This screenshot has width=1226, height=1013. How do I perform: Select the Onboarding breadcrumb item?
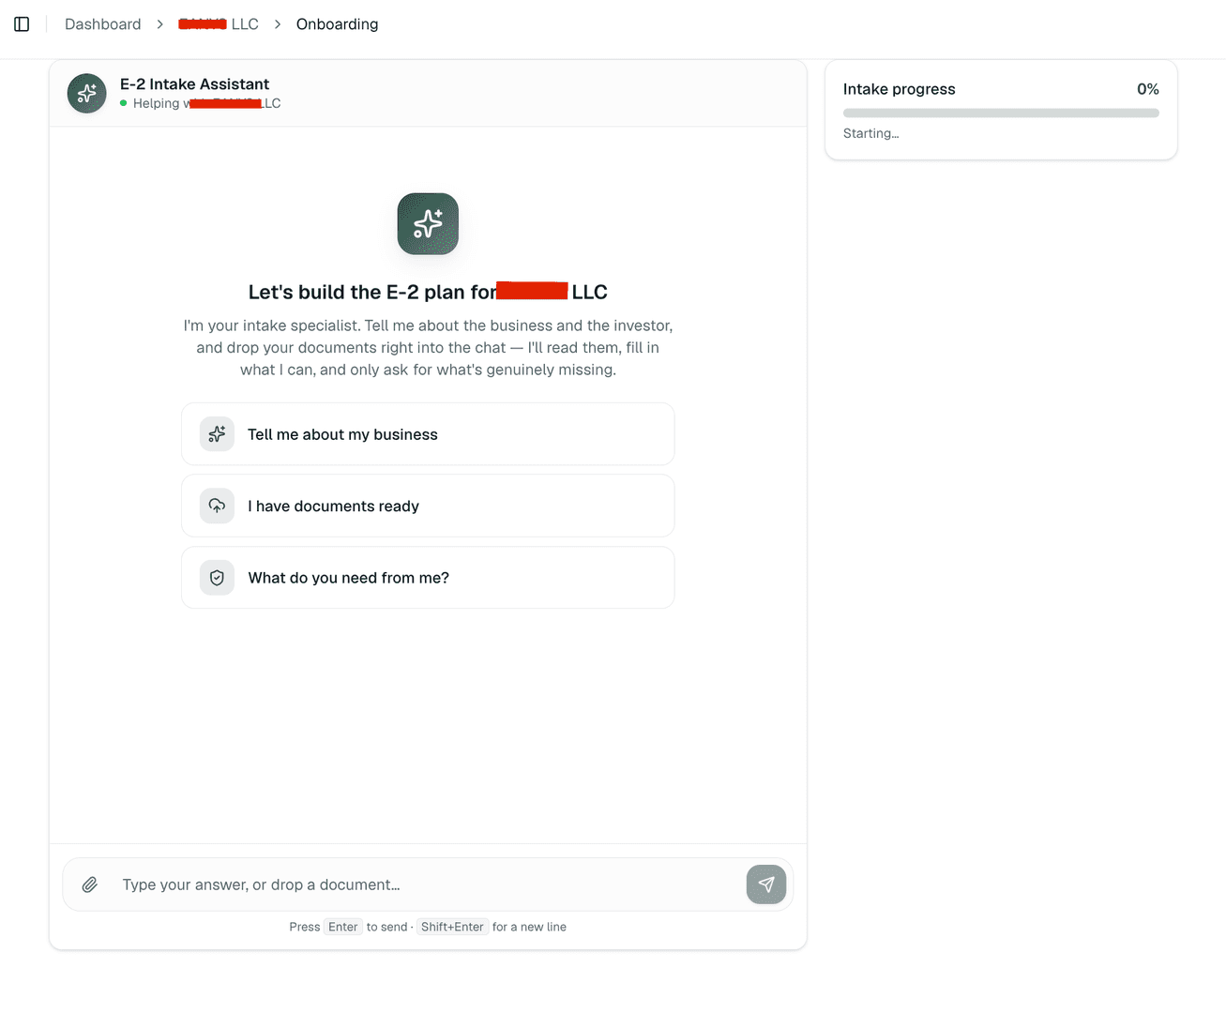point(338,24)
